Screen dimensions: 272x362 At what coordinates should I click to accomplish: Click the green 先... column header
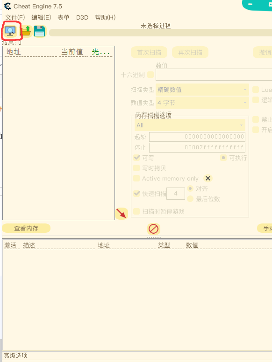click(101, 52)
